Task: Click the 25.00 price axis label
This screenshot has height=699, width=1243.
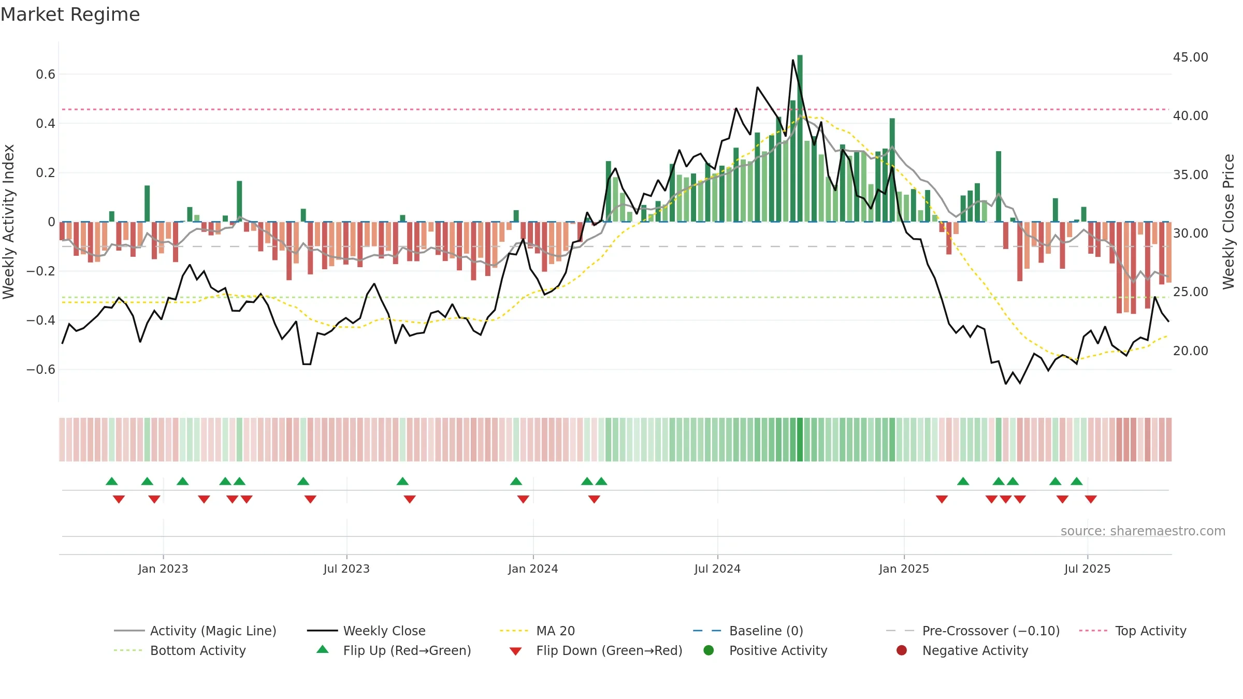Action: click(1191, 292)
